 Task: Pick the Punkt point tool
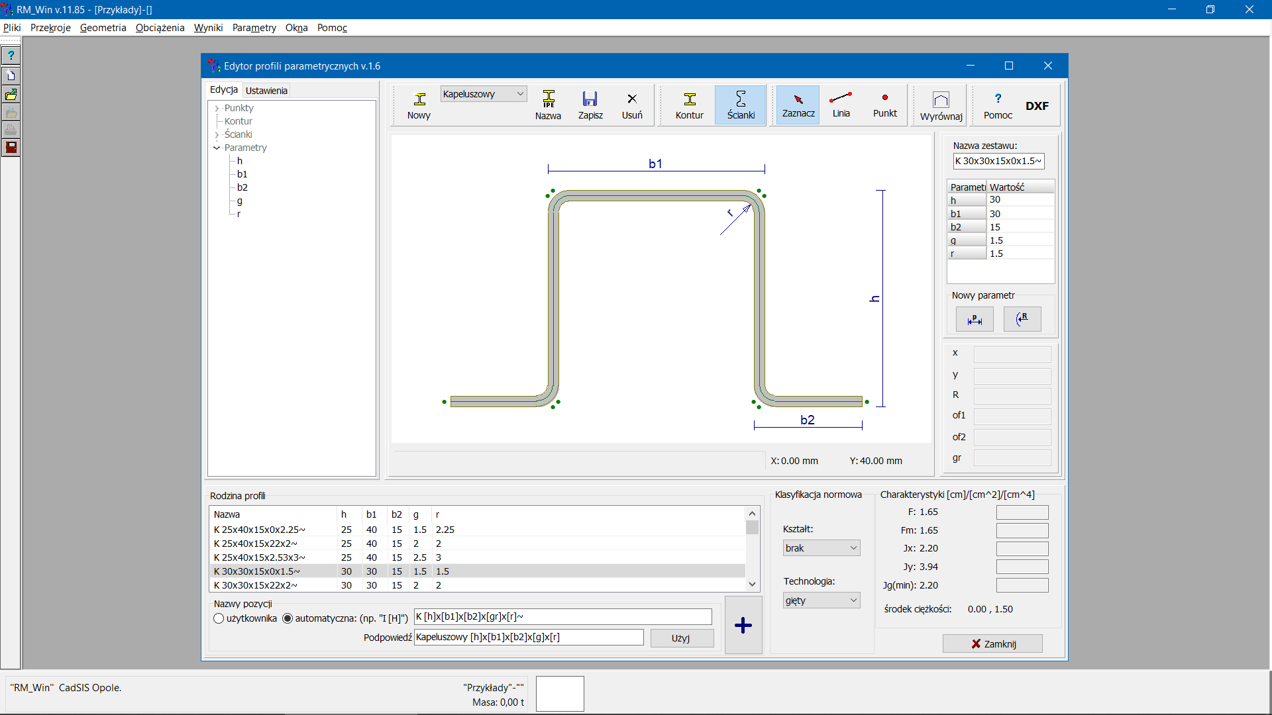[x=885, y=105]
